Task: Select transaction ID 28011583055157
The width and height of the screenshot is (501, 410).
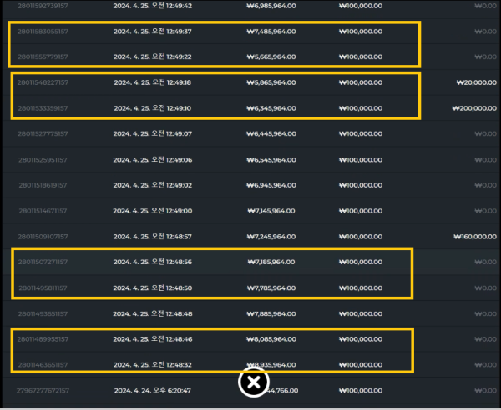Action: click(x=43, y=32)
